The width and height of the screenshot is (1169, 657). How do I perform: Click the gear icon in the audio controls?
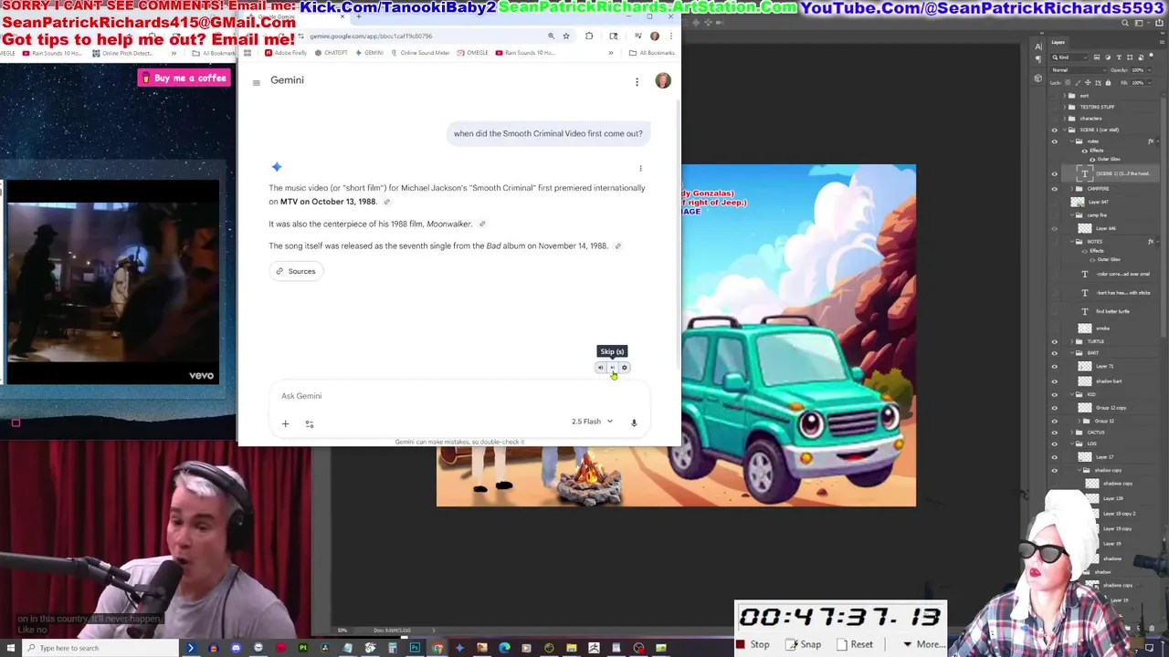625,368
